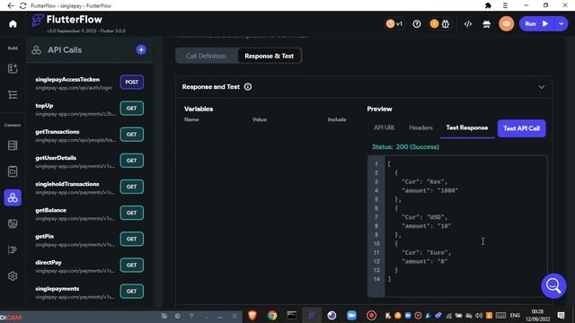The image size is (575, 323).
Task: Click the Status 200 (Success) text
Action: pyautogui.click(x=405, y=147)
